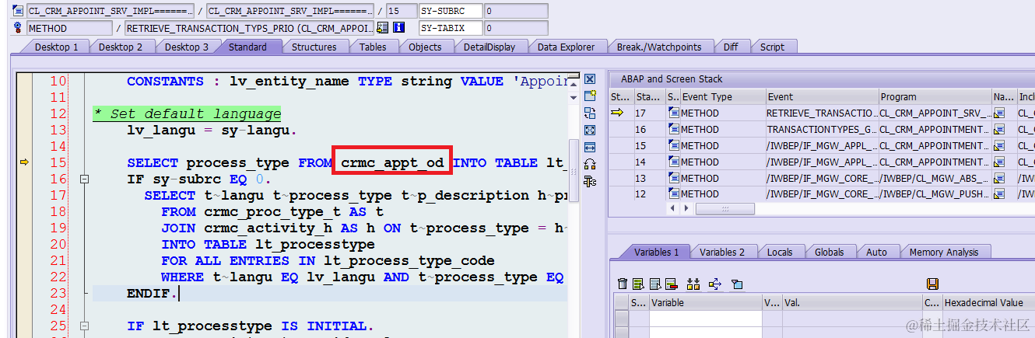Switch to the Desktop 3 tab
The width and height of the screenshot is (1035, 338).
point(187,47)
